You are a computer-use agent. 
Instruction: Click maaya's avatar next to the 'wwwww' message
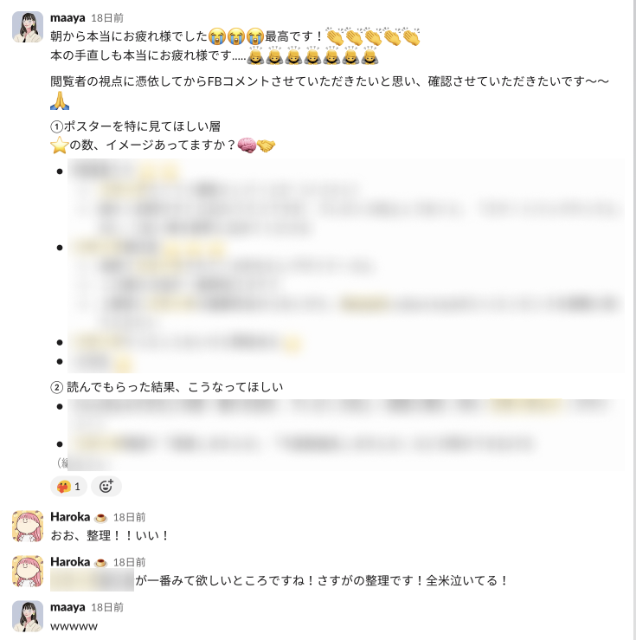(x=28, y=616)
